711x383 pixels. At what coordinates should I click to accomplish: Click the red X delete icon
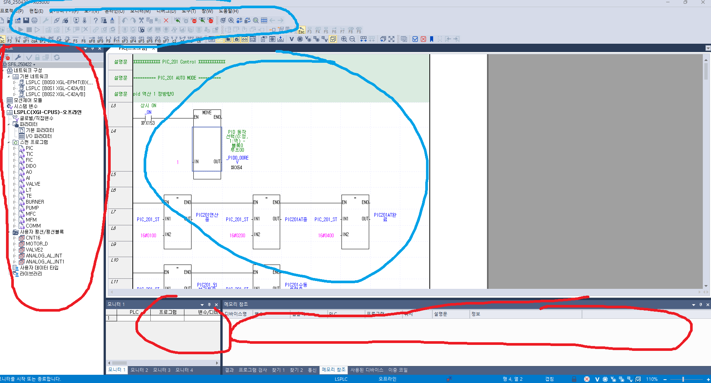coord(166,21)
